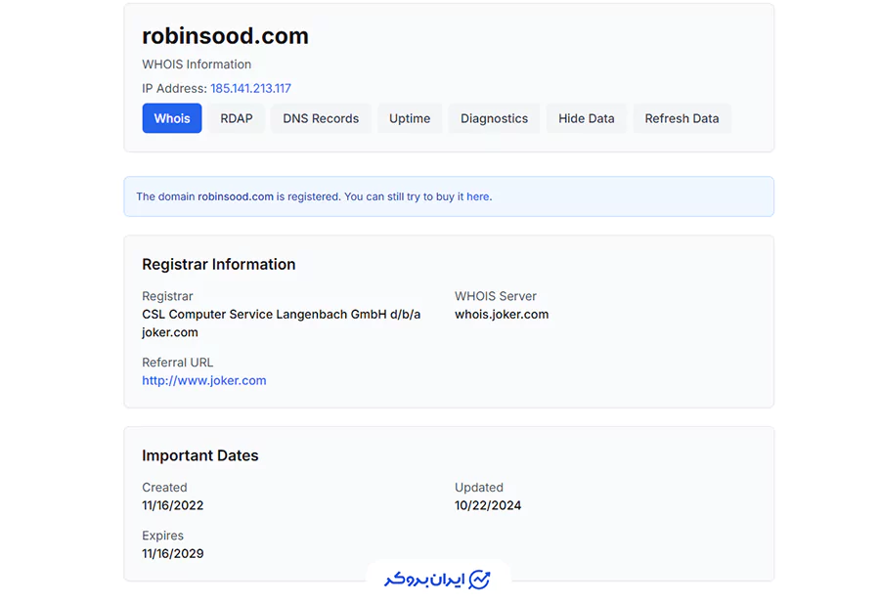Switch to the Diagnostics tab

click(x=494, y=118)
